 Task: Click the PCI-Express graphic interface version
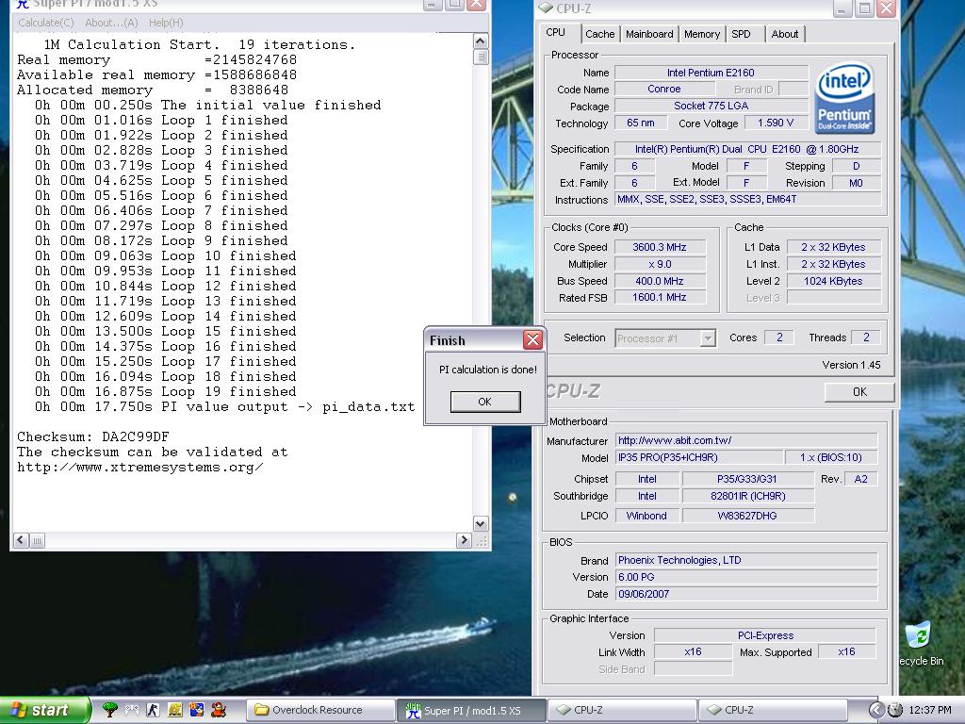(765, 635)
